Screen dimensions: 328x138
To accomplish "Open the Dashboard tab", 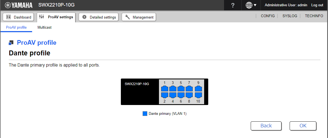I will pyautogui.click(x=19, y=17).
